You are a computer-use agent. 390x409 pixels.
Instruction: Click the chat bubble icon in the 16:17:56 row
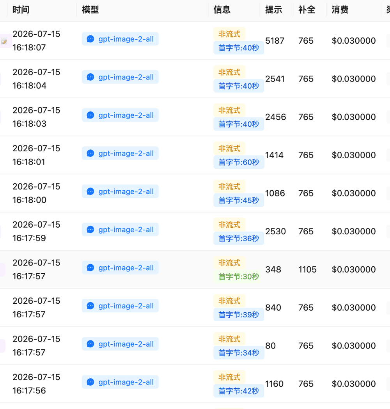click(x=90, y=382)
